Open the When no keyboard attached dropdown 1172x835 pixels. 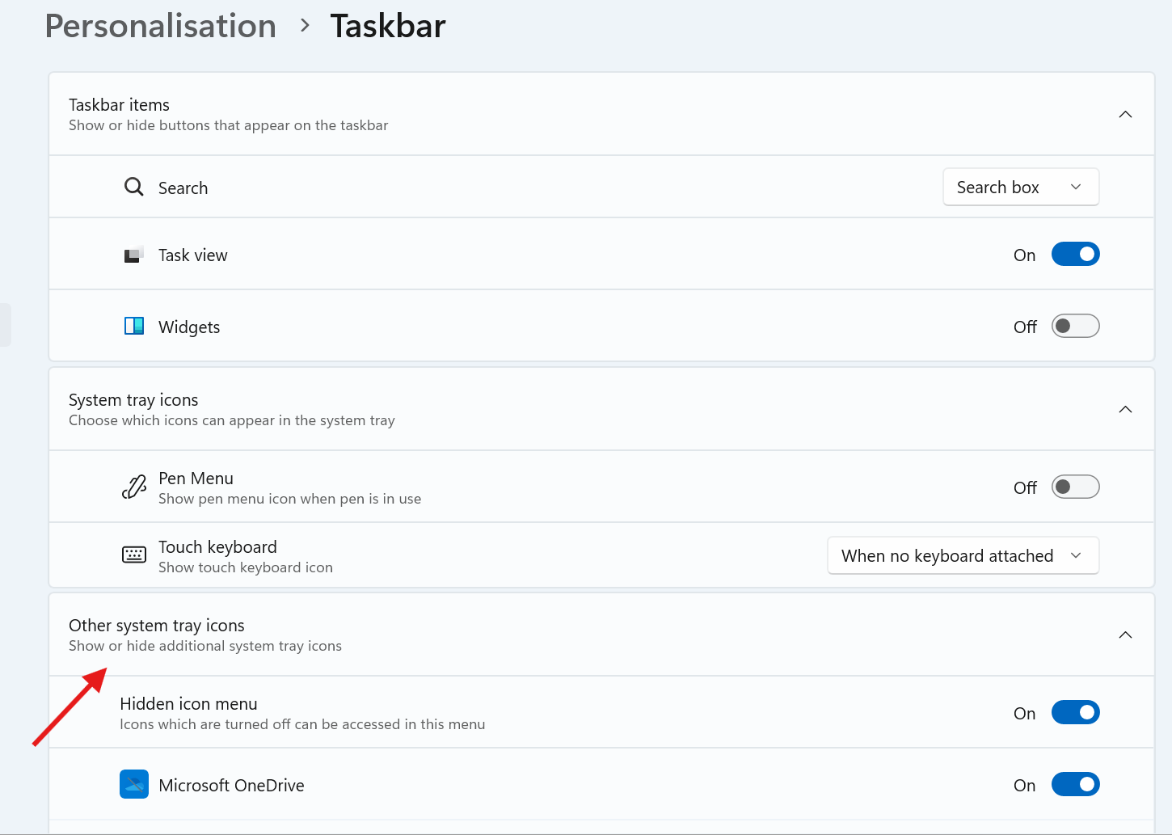[963, 555]
